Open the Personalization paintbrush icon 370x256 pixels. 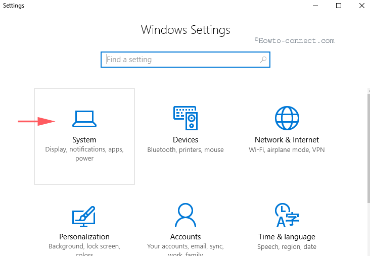click(x=84, y=217)
